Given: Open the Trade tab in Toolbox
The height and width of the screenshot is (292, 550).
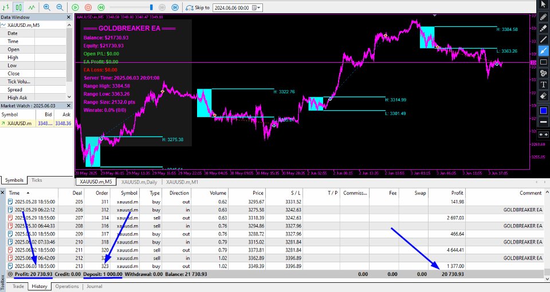Looking at the screenshot, I should pos(18,286).
